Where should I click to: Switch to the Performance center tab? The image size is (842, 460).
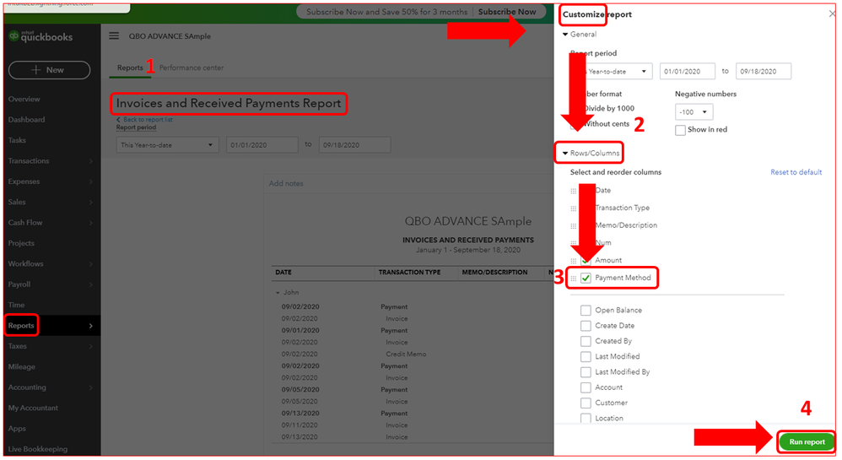tap(192, 68)
